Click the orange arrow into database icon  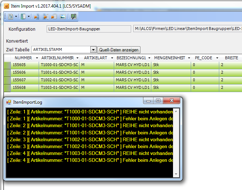54,16
